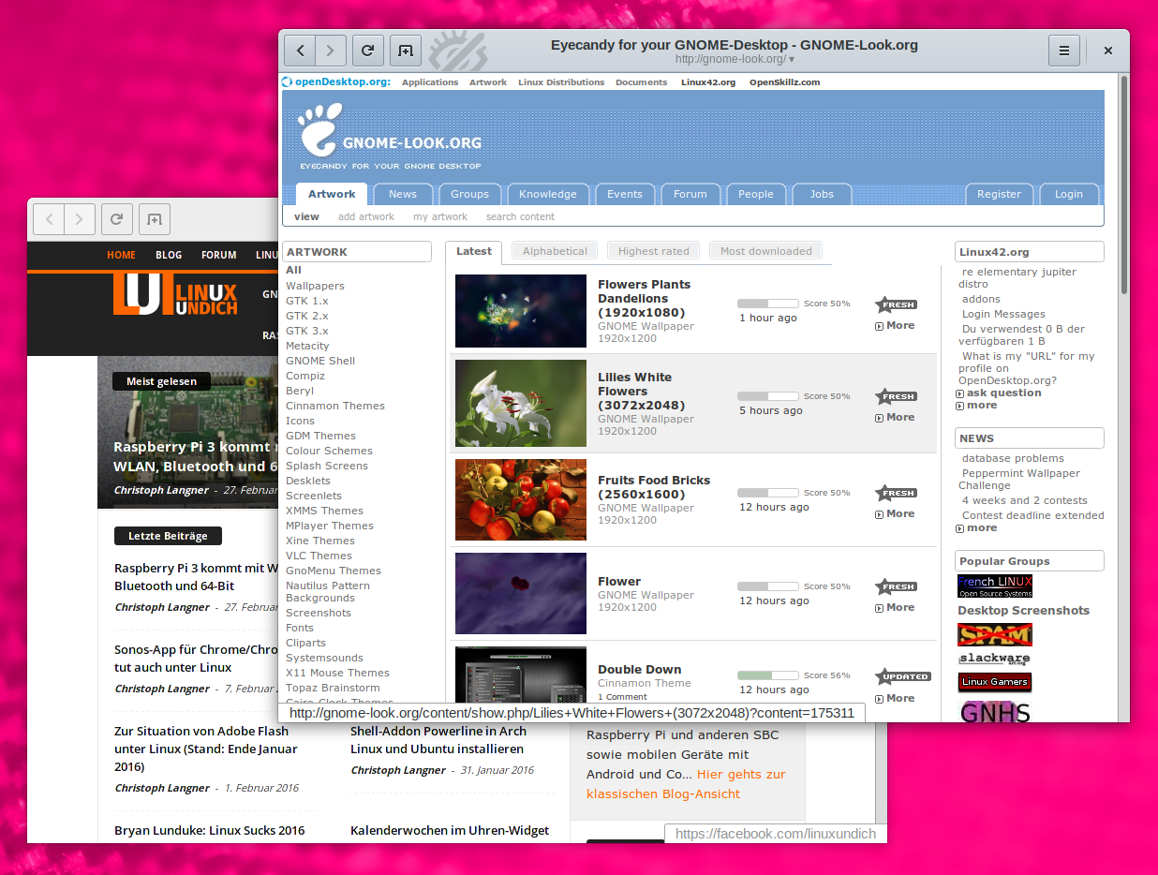Reload the GNOME-Look page
The width and height of the screenshot is (1158, 875).
pos(368,51)
